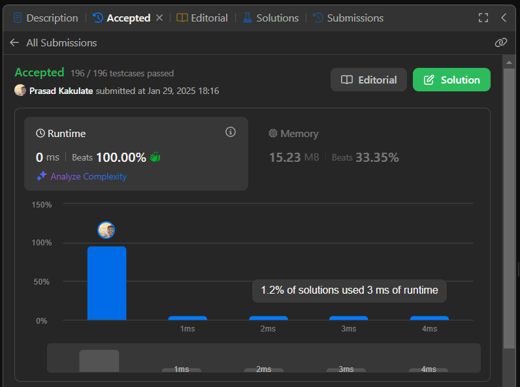Copy submission link icon
The height and width of the screenshot is (387, 520).
[x=501, y=42]
